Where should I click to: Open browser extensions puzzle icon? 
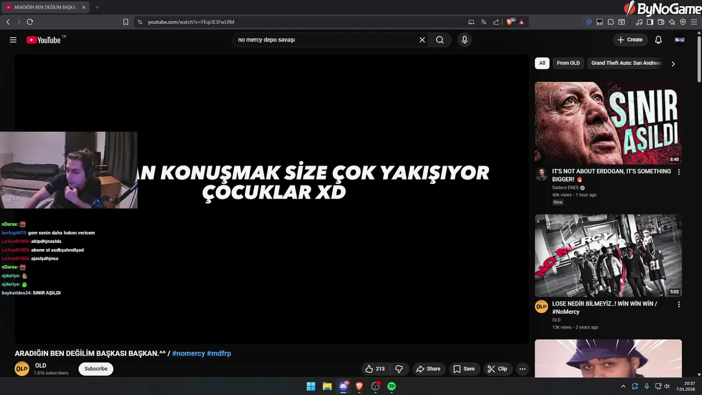pos(610,22)
